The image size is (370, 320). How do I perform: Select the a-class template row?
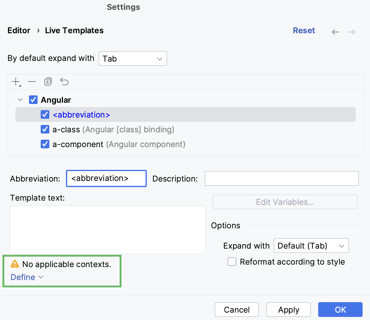tap(113, 130)
